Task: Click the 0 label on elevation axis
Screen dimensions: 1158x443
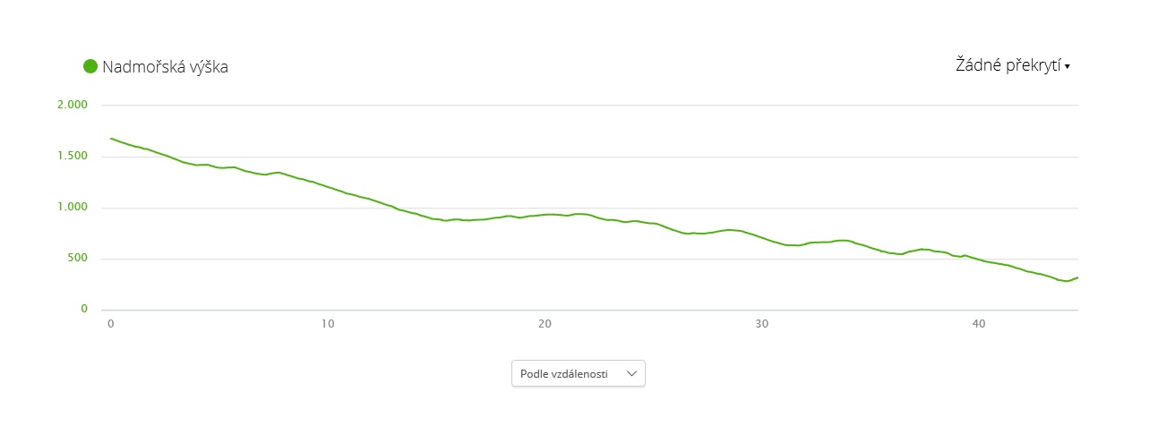Action: 84,310
